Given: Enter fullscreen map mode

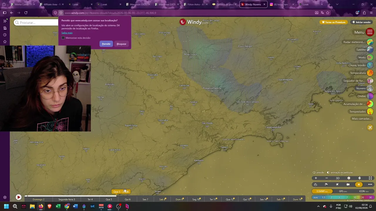Looking at the screenshot, I should point(370,178).
